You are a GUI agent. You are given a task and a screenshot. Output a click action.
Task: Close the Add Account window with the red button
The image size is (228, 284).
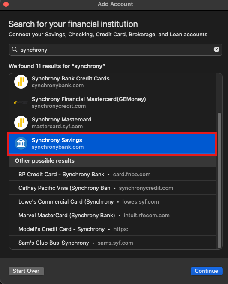coord(6,4)
